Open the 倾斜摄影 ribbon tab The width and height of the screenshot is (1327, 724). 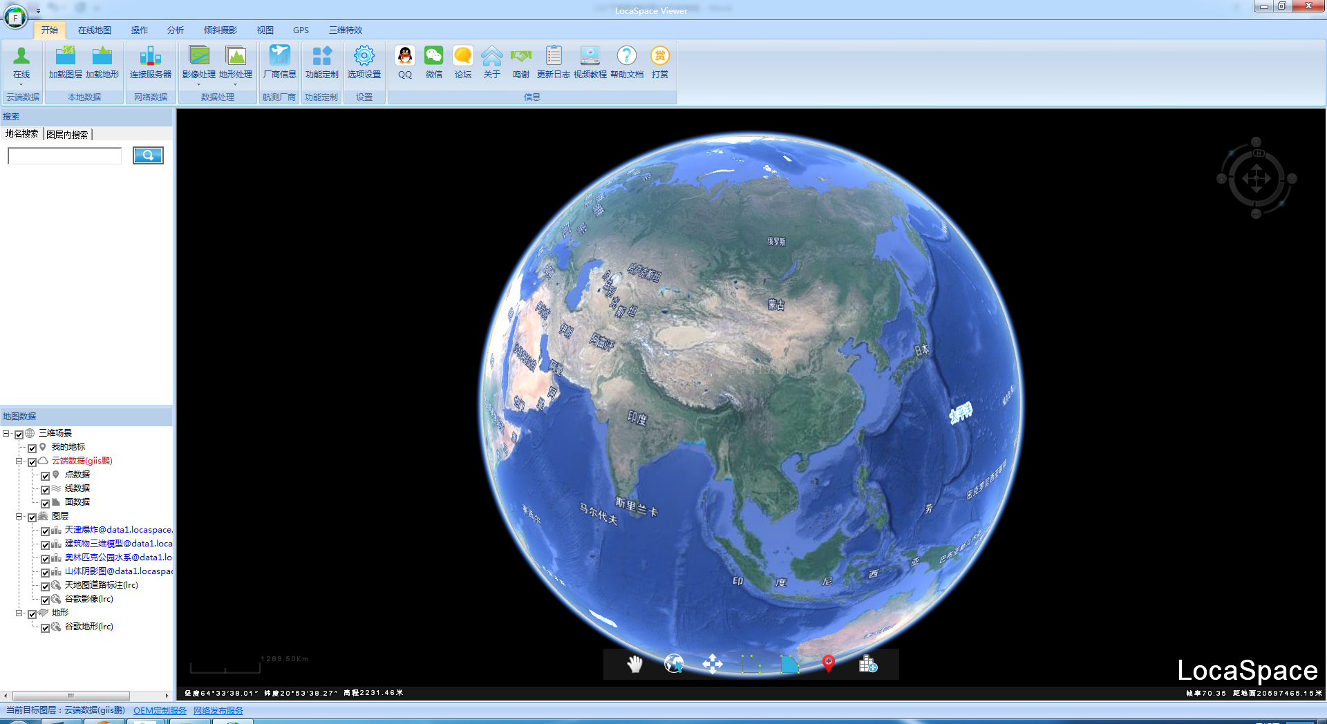[x=220, y=30]
